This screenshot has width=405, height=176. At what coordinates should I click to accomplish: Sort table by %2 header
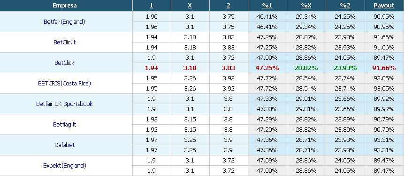pyautogui.click(x=345, y=6)
